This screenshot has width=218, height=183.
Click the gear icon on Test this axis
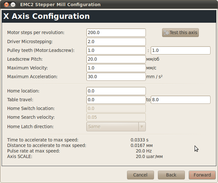click(x=166, y=32)
